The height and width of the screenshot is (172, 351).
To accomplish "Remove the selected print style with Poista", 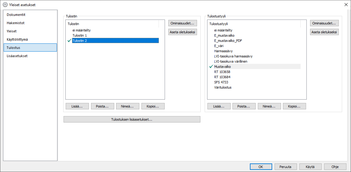I will tap(244, 106).
